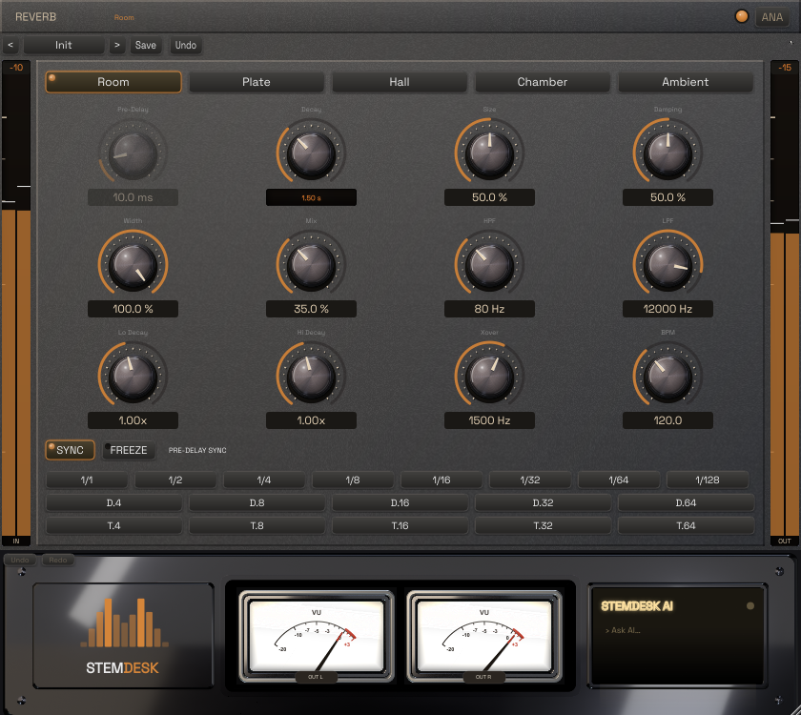The height and width of the screenshot is (715, 801).
Task: Select dotted D.32 sync value
Action: coord(543,503)
